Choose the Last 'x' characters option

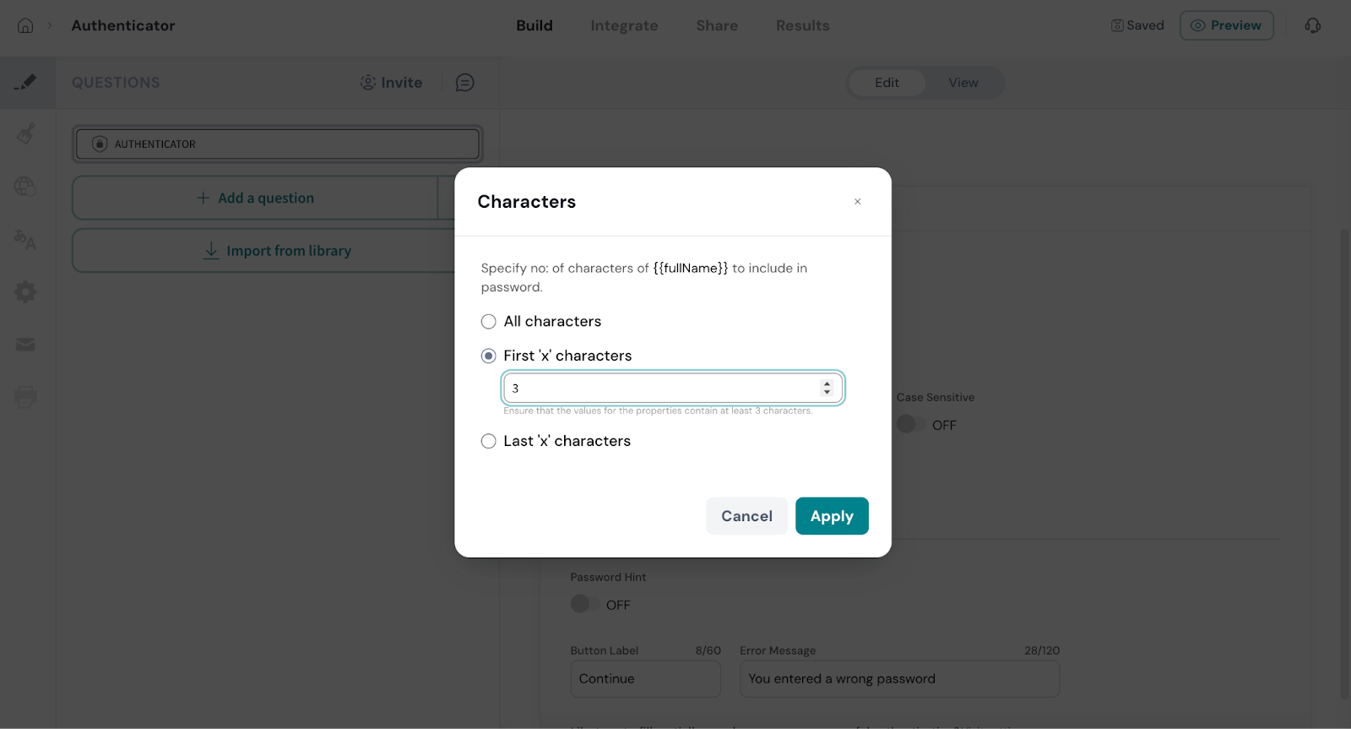click(x=488, y=441)
